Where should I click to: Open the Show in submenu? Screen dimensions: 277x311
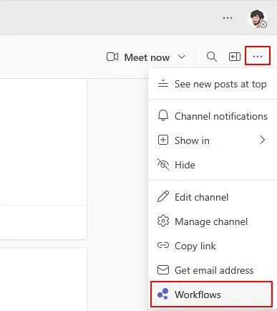click(212, 140)
